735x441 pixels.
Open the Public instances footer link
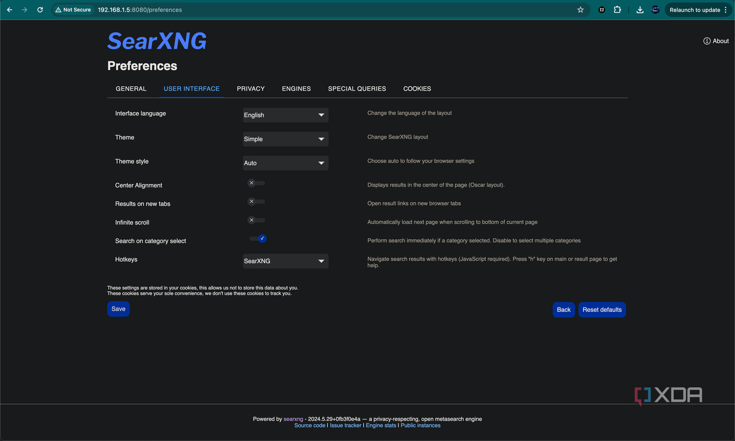click(420, 425)
